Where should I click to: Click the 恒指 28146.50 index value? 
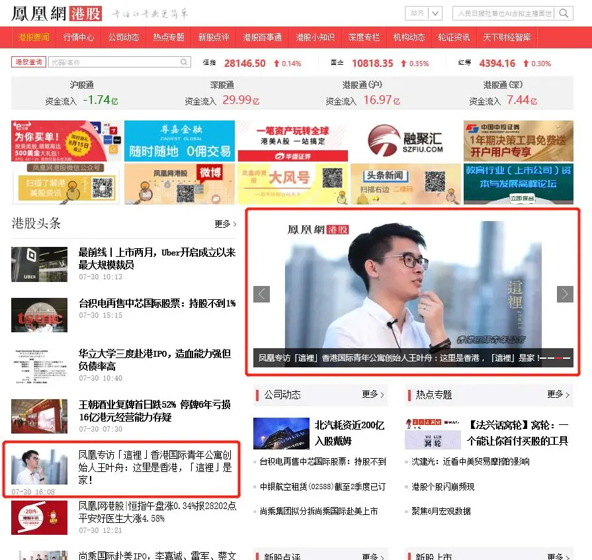tap(245, 63)
